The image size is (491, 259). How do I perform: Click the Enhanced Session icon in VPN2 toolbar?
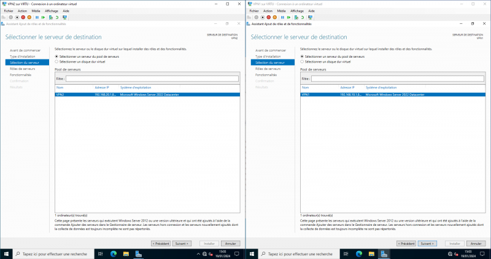click(65, 18)
